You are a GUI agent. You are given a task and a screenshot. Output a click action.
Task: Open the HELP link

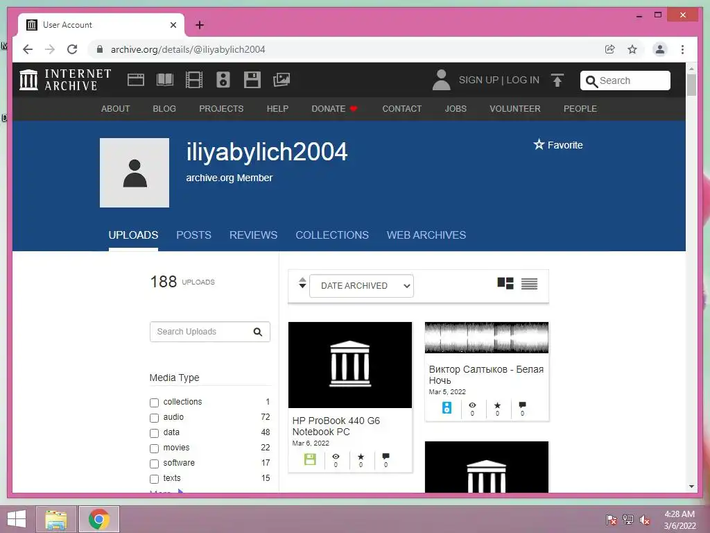pos(277,109)
